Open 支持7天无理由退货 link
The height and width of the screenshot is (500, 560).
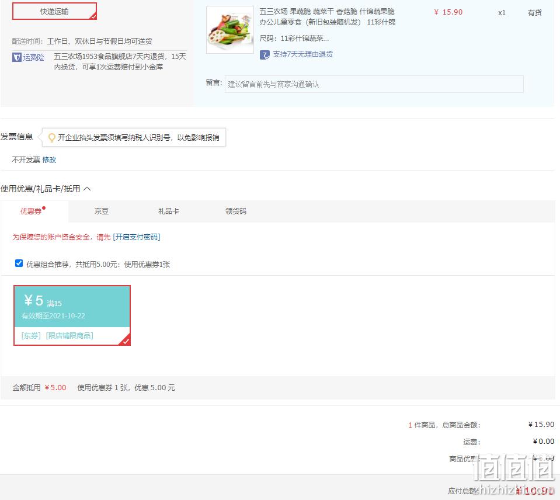302,54
